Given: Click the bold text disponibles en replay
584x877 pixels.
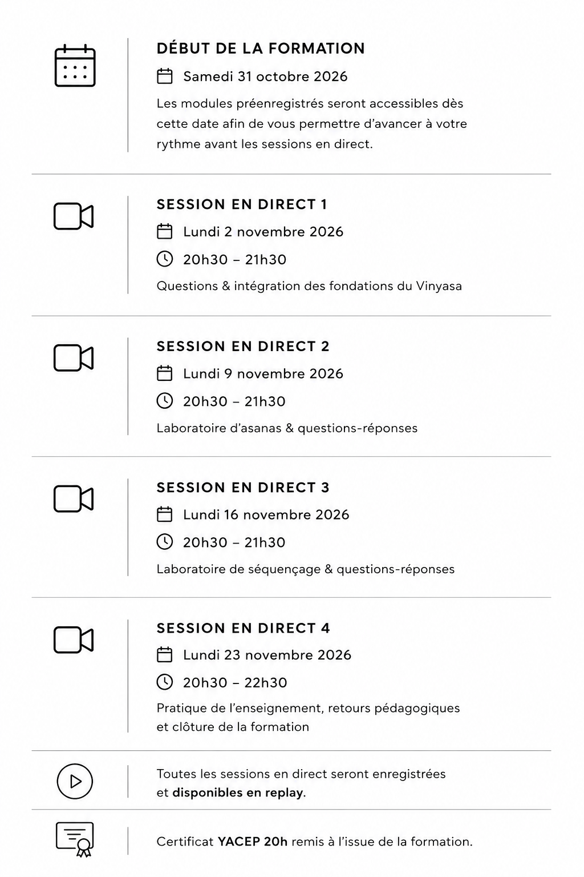Looking at the screenshot, I should tap(238, 792).
